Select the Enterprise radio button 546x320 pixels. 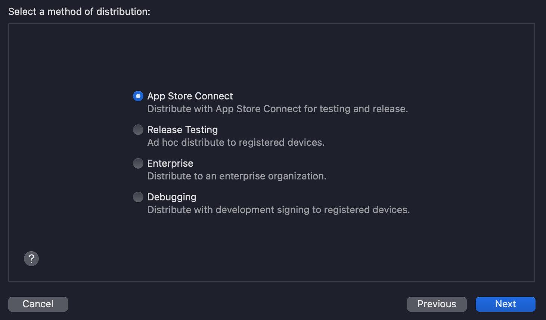(x=138, y=163)
